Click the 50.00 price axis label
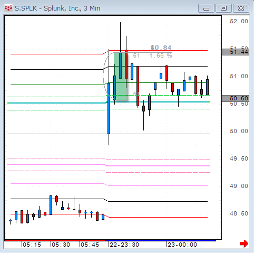 point(239,131)
